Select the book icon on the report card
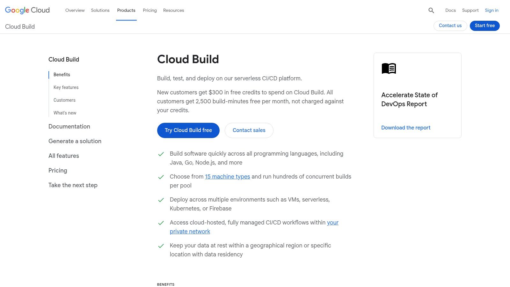The image size is (510, 287). [389, 68]
